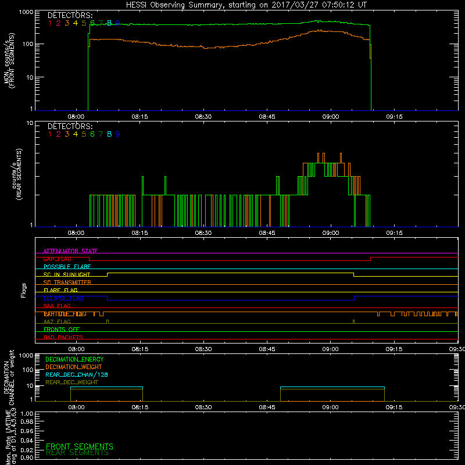Screen dimensions: 465x465
Task: Click '09:00' tick under rear segments plot
Action: pos(331,233)
